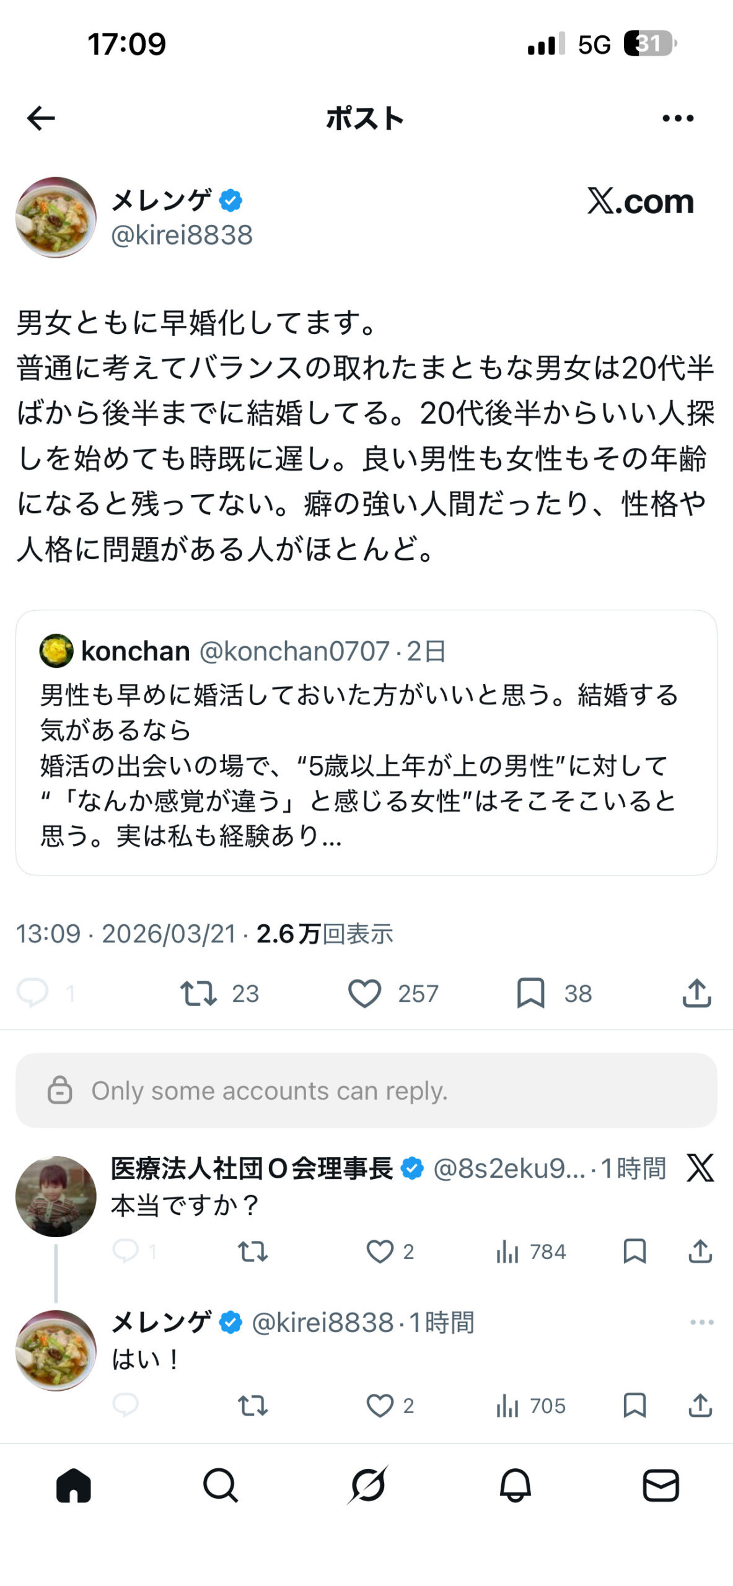Repost the main post showing 23 reposts
The height and width of the screenshot is (1586, 733).
[198, 993]
